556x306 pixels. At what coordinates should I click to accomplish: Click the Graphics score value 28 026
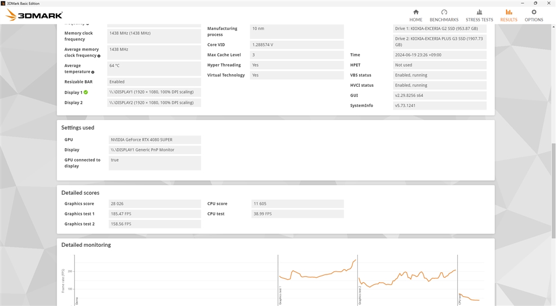pyautogui.click(x=155, y=203)
